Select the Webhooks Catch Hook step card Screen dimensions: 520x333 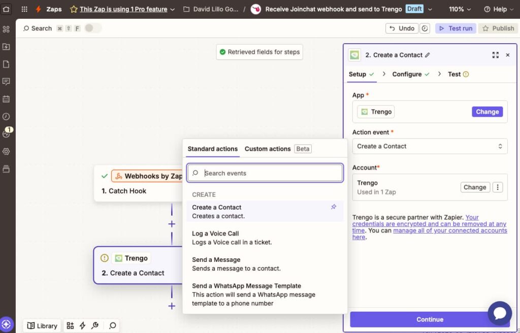click(138, 183)
